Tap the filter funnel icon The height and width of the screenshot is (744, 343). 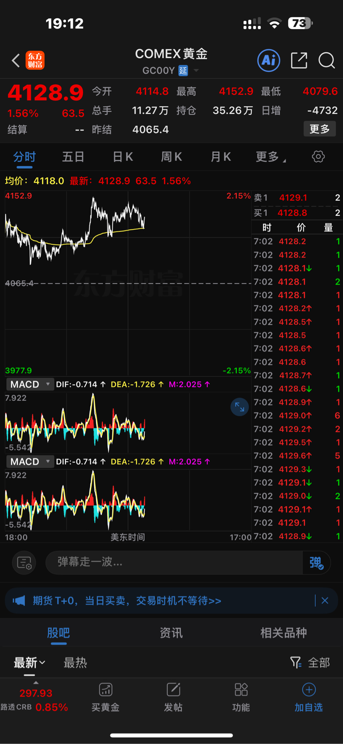[296, 662]
